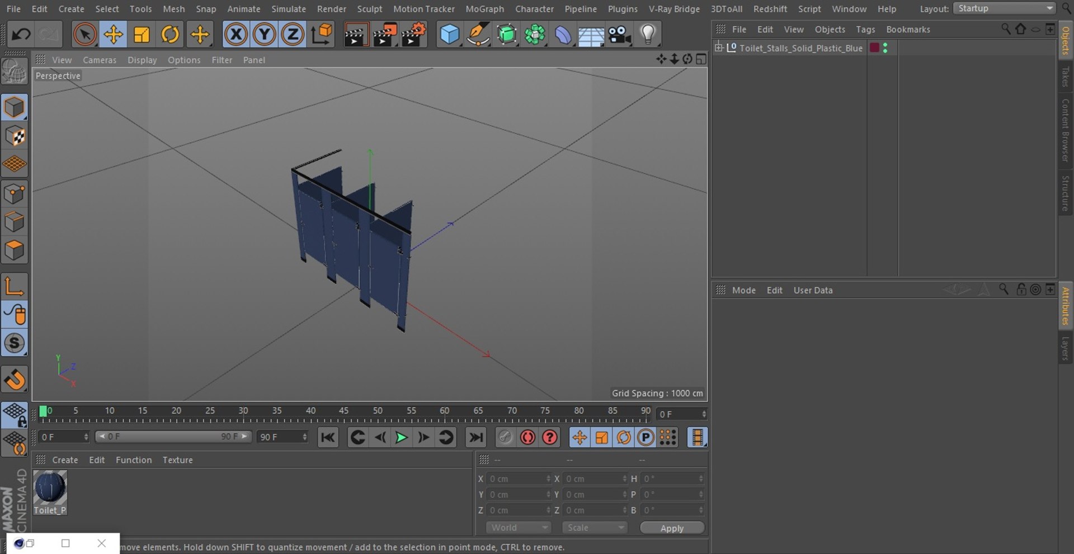Switch to Points mode
The image size is (1074, 554).
tap(14, 194)
